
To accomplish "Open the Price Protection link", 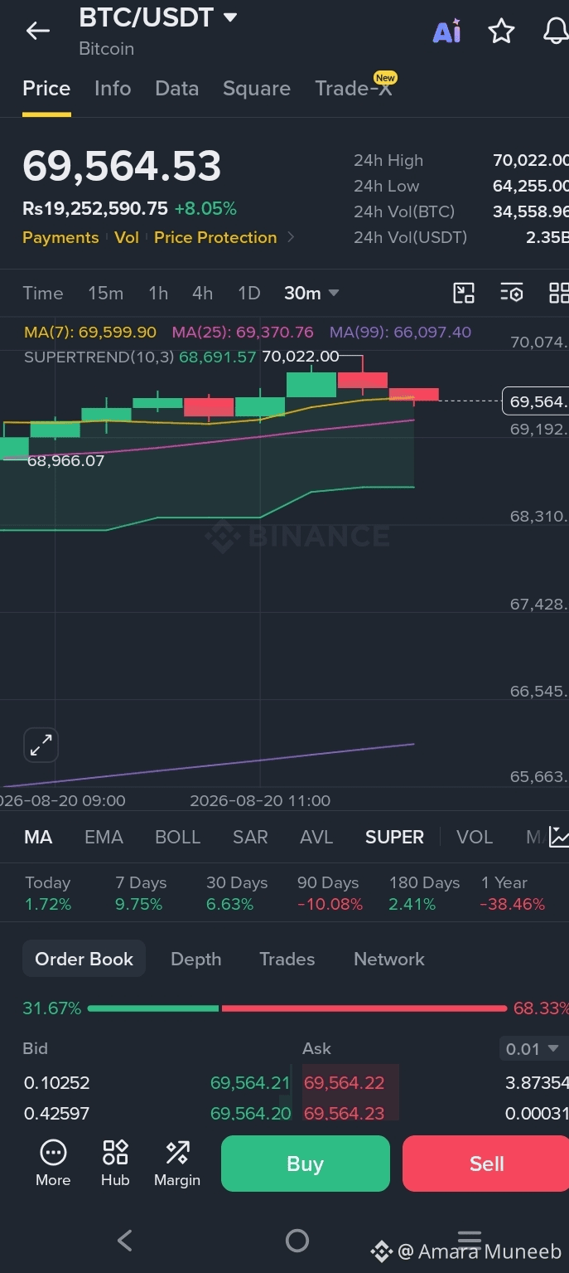I will [x=215, y=237].
